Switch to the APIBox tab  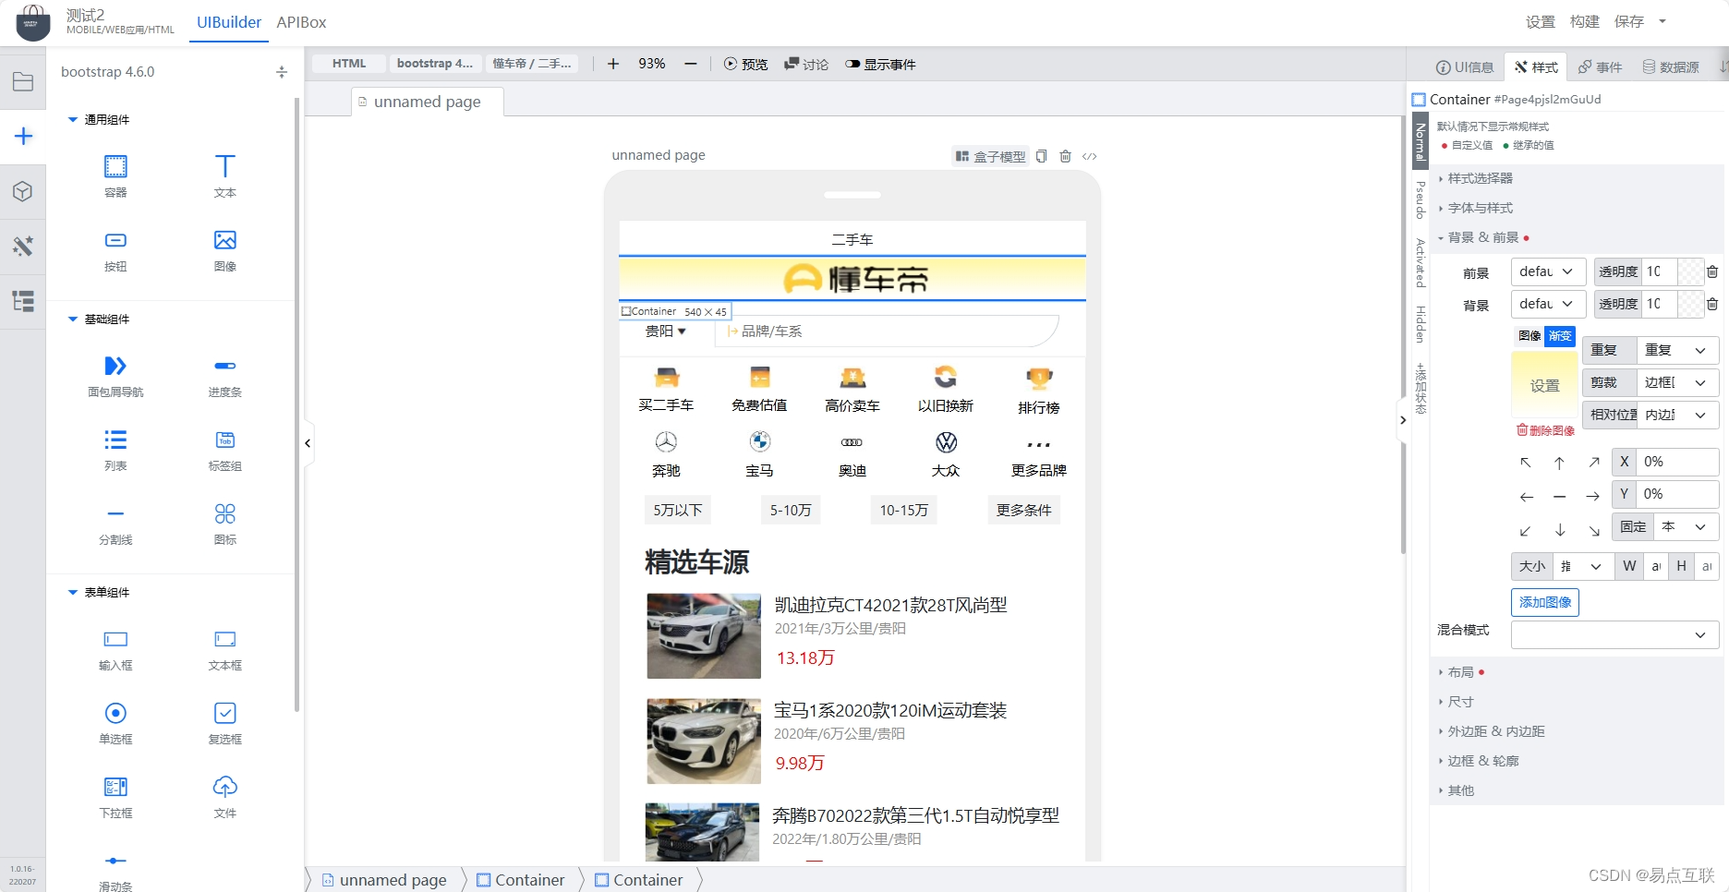pyautogui.click(x=301, y=22)
